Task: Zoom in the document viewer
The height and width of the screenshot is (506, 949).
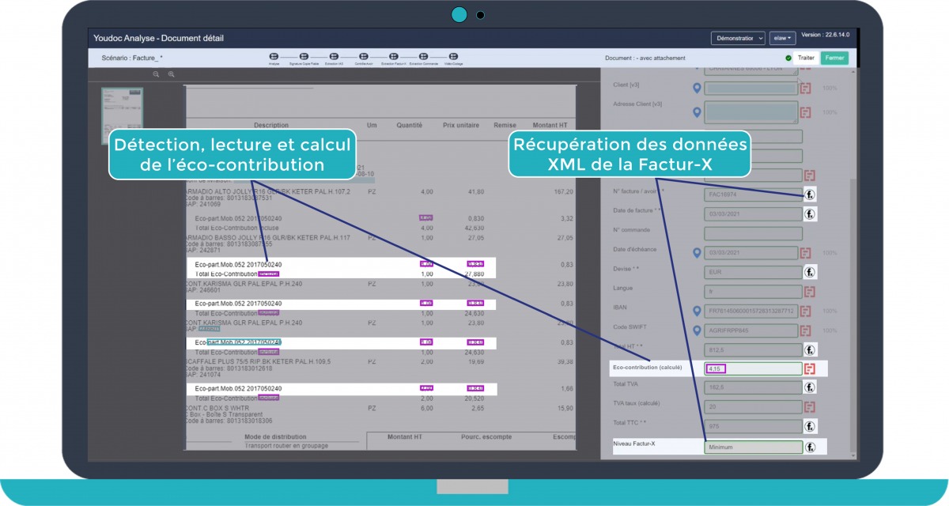Action: 171,74
